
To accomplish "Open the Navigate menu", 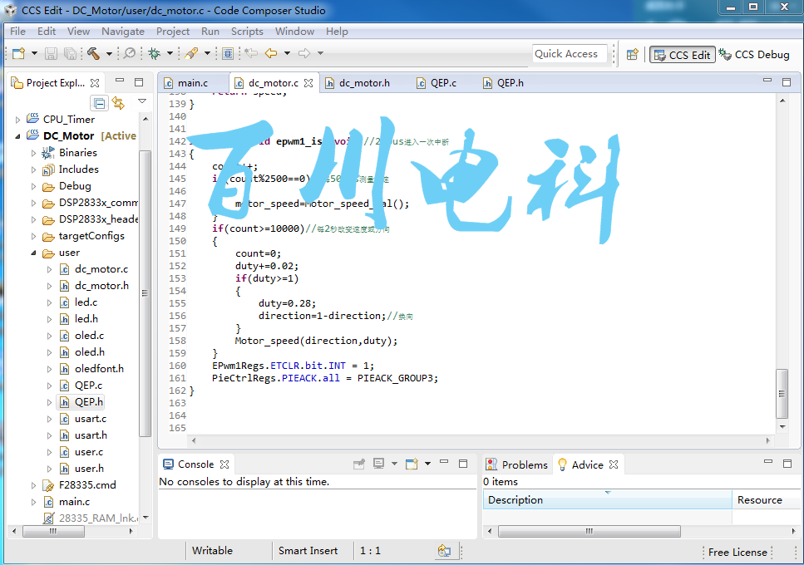I will (x=123, y=32).
